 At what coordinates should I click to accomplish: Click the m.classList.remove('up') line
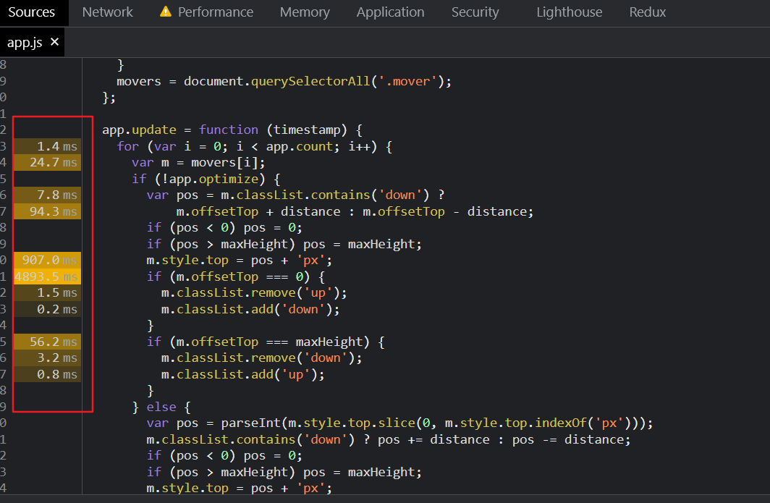[x=255, y=293]
